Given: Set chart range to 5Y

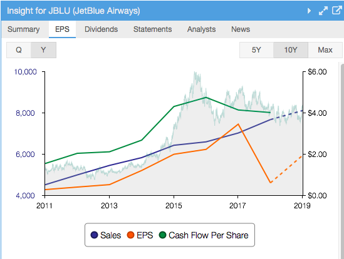Looking at the screenshot, I should (x=256, y=50).
